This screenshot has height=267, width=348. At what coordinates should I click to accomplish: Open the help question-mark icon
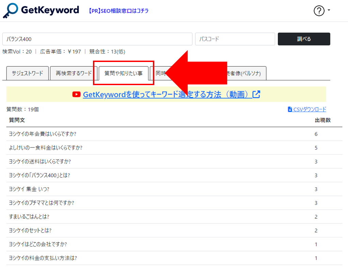point(319,11)
